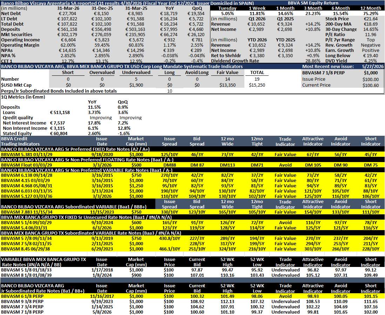
Task: Select the Net Debt row label
Action: pyautogui.click(x=11, y=14)
